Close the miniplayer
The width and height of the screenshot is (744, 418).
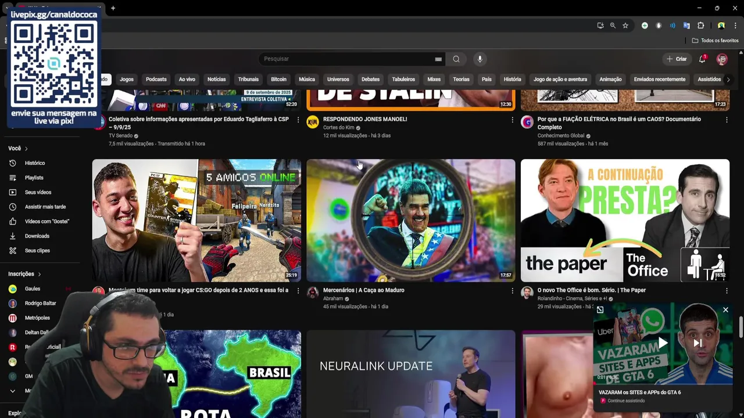[x=725, y=310]
